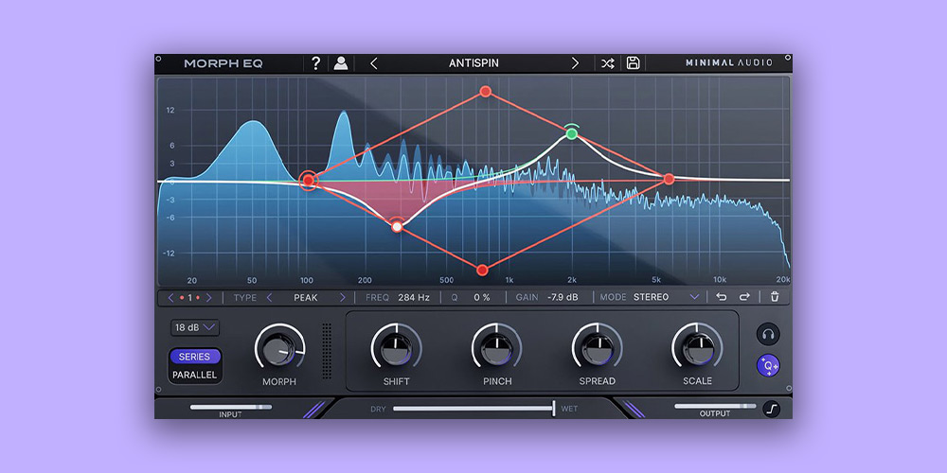Viewport: 947px width, 473px height.
Task: Open the user account icon
Action: click(341, 63)
